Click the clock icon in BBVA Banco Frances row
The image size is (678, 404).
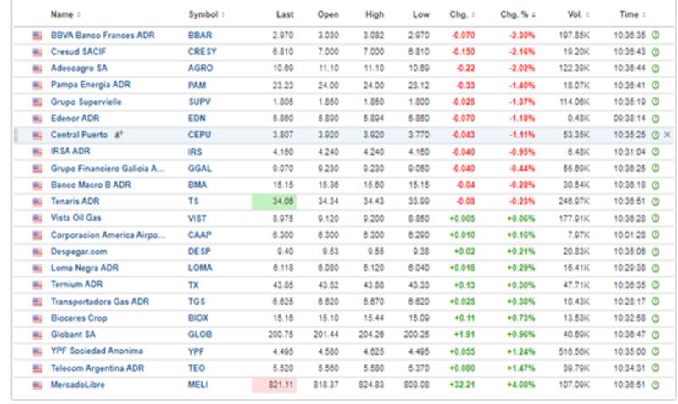(x=655, y=36)
